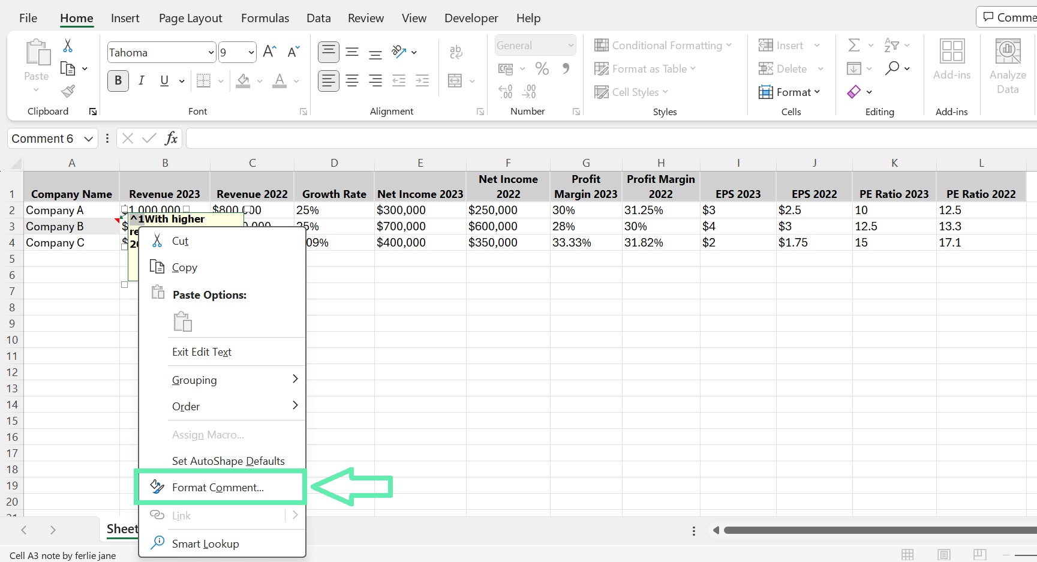
Task: Click the Font Color red A swatch
Action: tap(279, 80)
